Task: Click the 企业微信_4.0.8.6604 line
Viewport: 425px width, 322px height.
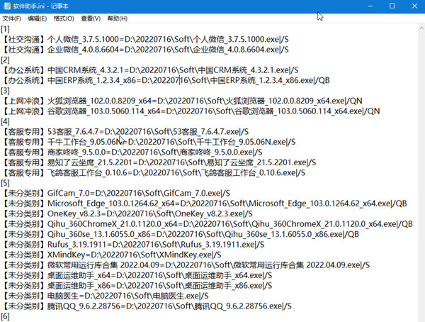Action: coord(145,50)
